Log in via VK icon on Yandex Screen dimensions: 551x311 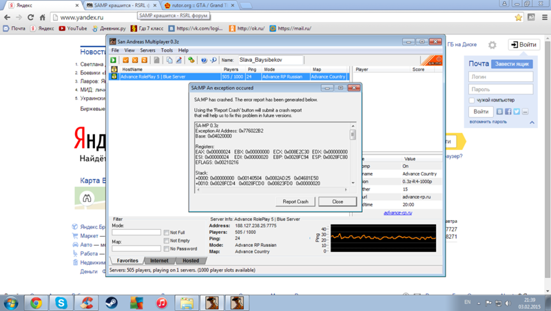point(499,111)
